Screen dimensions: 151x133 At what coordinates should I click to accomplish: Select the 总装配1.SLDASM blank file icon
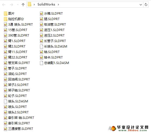(x=41, y=63)
